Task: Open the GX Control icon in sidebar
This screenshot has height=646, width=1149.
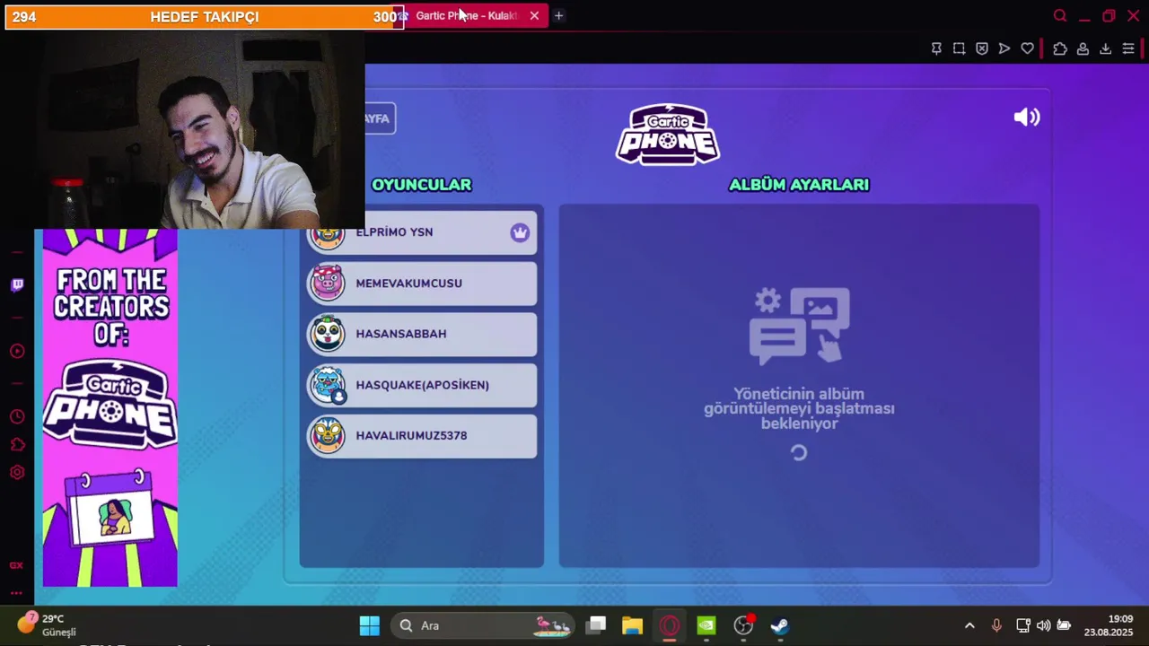Action: (x=16, y=565)
